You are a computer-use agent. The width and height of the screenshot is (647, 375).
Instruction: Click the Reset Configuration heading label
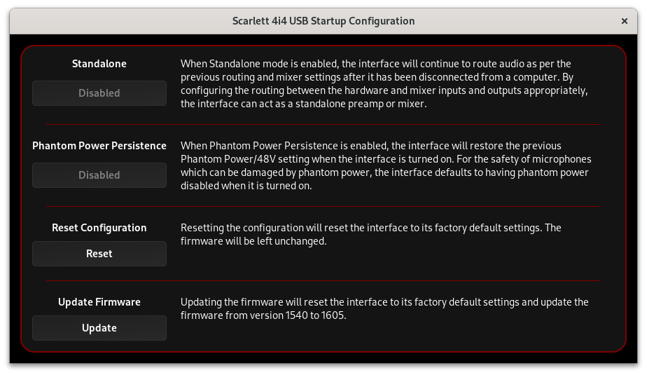[99, 228]
